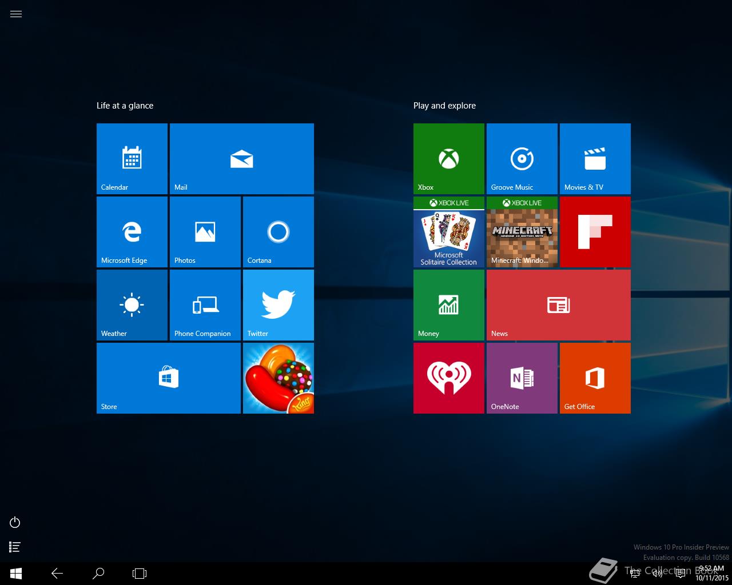Open the Power options button
Image resolution: width=732 pixels, height=585 pixels.
(x=15, y=522)
